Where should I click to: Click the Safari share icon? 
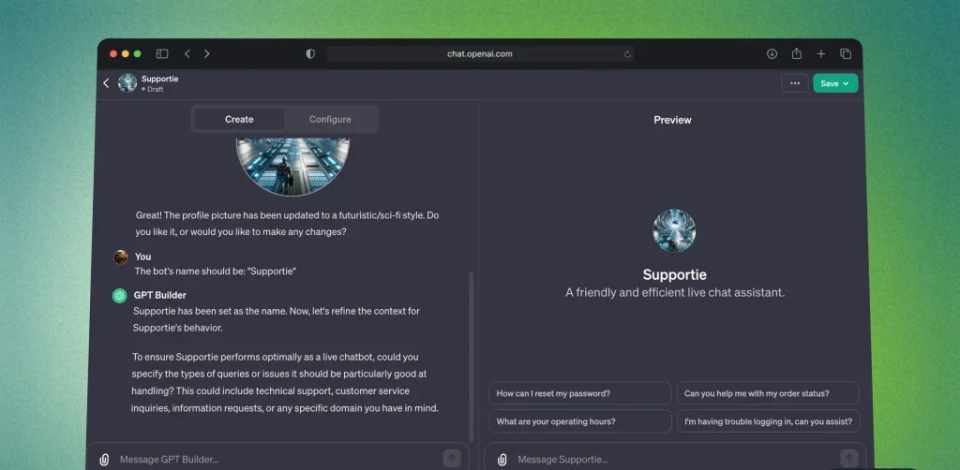(796, 54)
